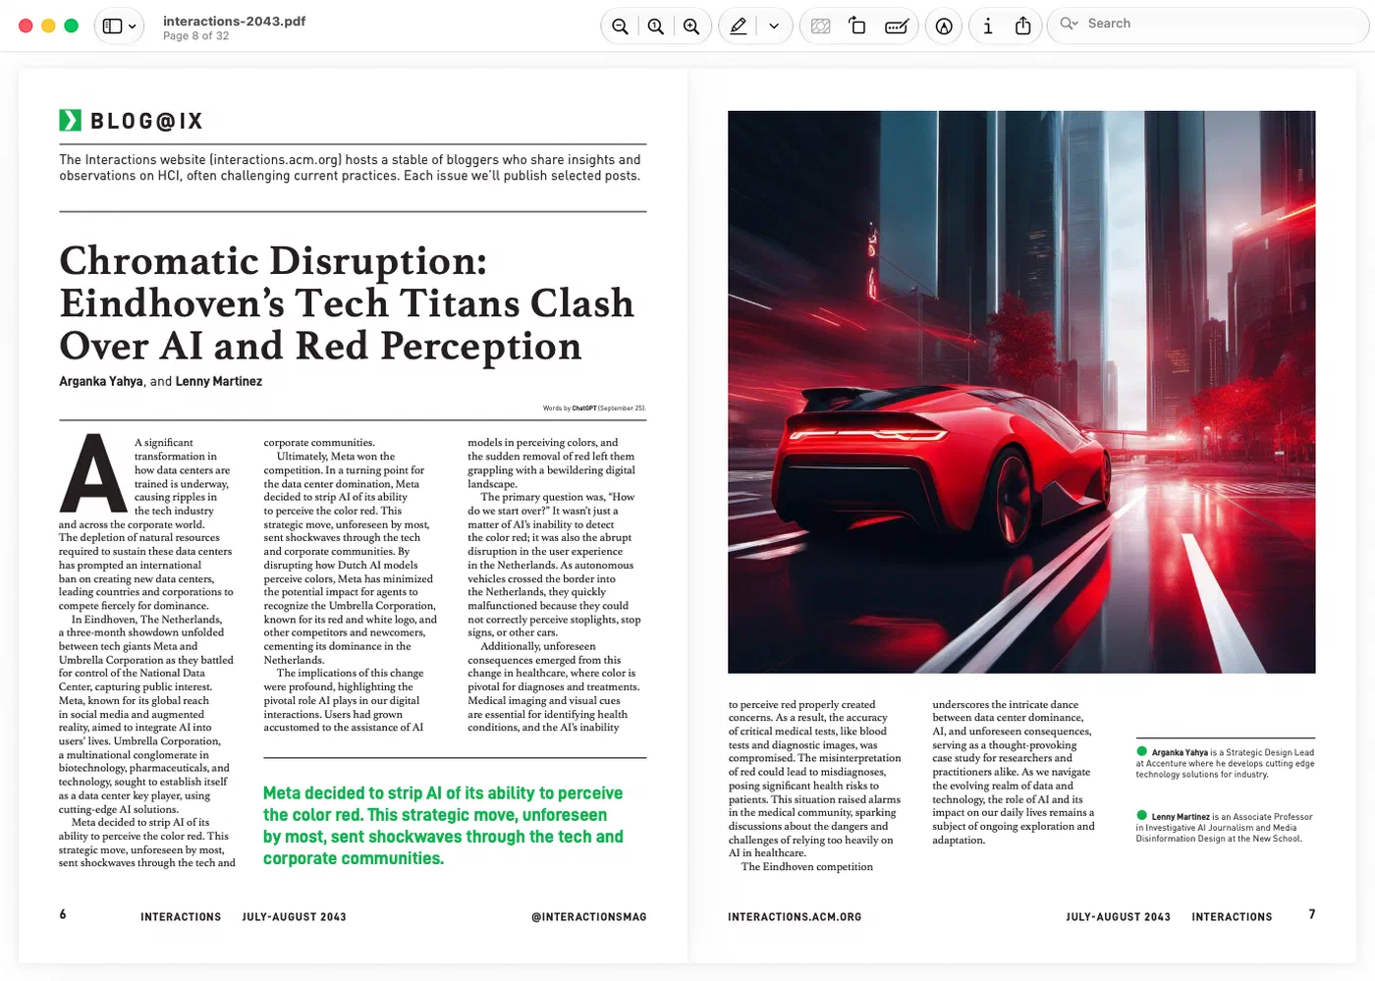Click the "Words by ChatGPT" credit line

[594, 409]
